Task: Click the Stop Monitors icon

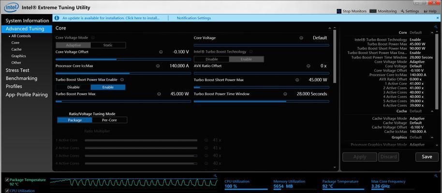Action: click(x=339, y=11)
